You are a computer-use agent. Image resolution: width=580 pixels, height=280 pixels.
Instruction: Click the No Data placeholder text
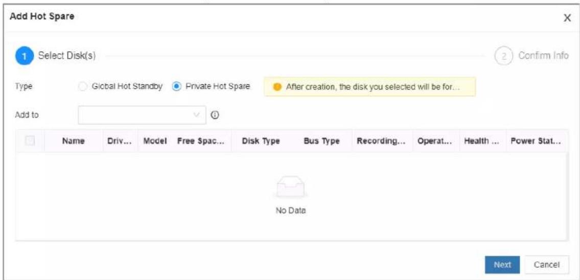[x=290, y=211]
